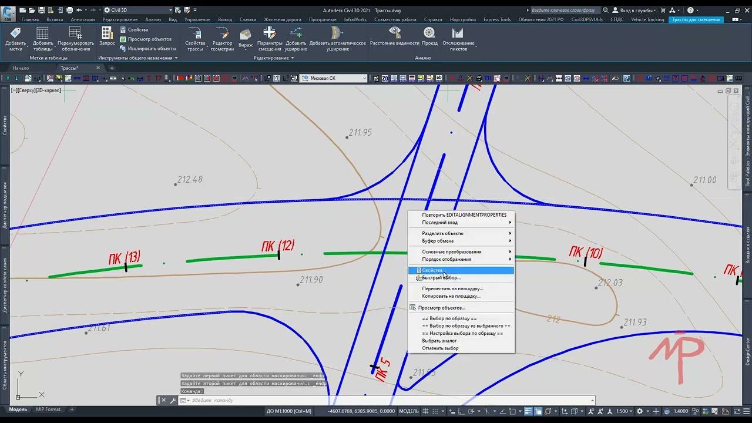
Task: Open the Мировая СК coordinate system dropdown
Action: tap(334, 78)
